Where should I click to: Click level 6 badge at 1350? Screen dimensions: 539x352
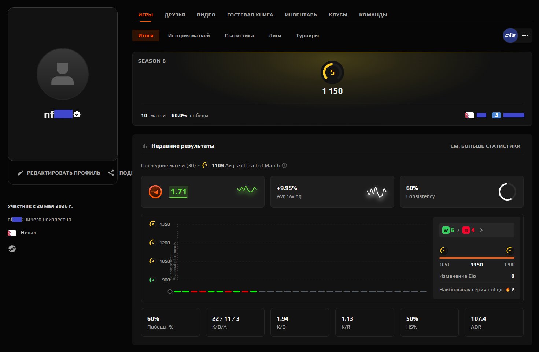[x=153, y=224]
